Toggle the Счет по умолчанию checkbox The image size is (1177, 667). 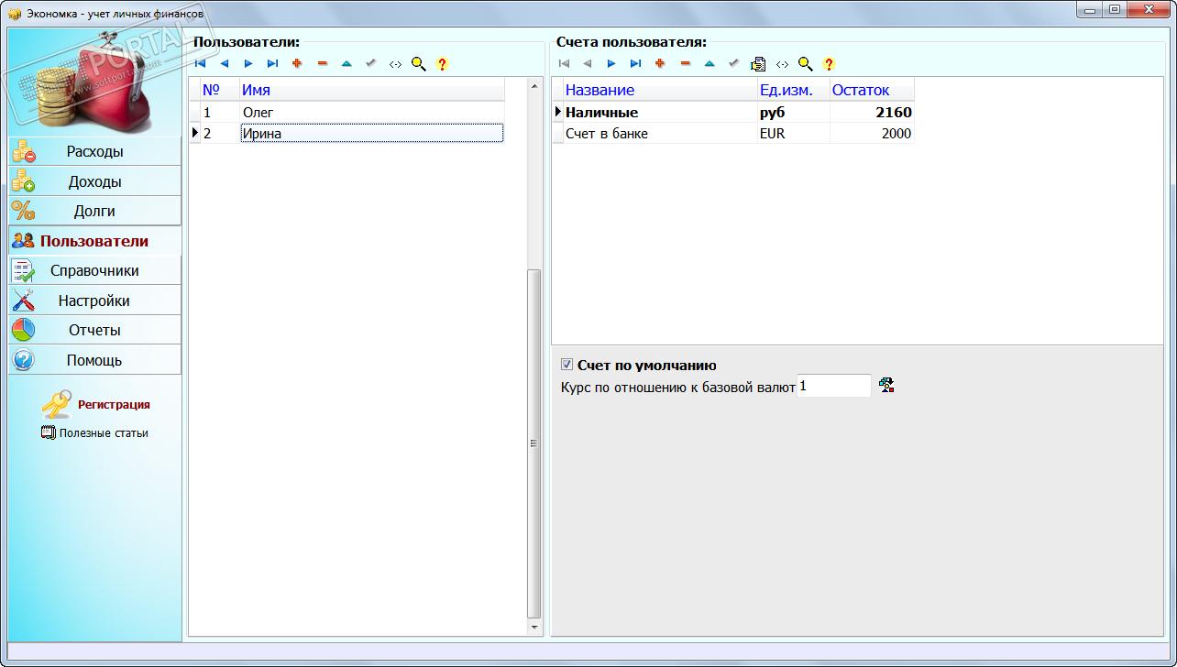[x=566, y=365]
